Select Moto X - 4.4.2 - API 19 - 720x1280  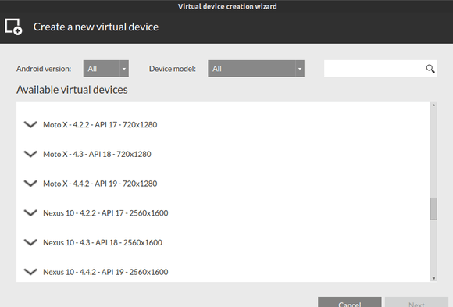100,184
